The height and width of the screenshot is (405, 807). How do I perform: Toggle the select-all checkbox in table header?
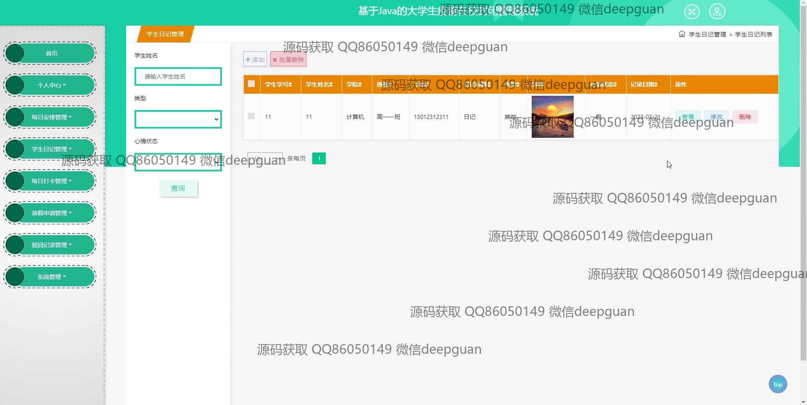tap(251, 84)
